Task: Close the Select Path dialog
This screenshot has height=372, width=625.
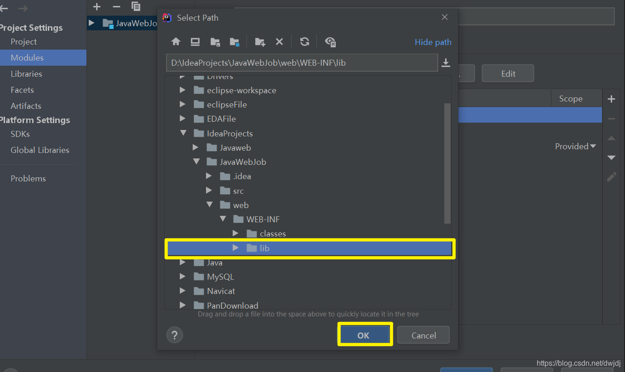Action: pos(444,17)
